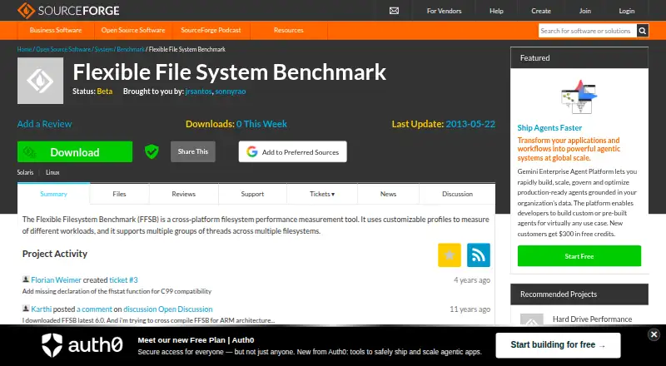666x366 pixels.
Task: Click the Project Activity heading
Action: click(55, 254)
